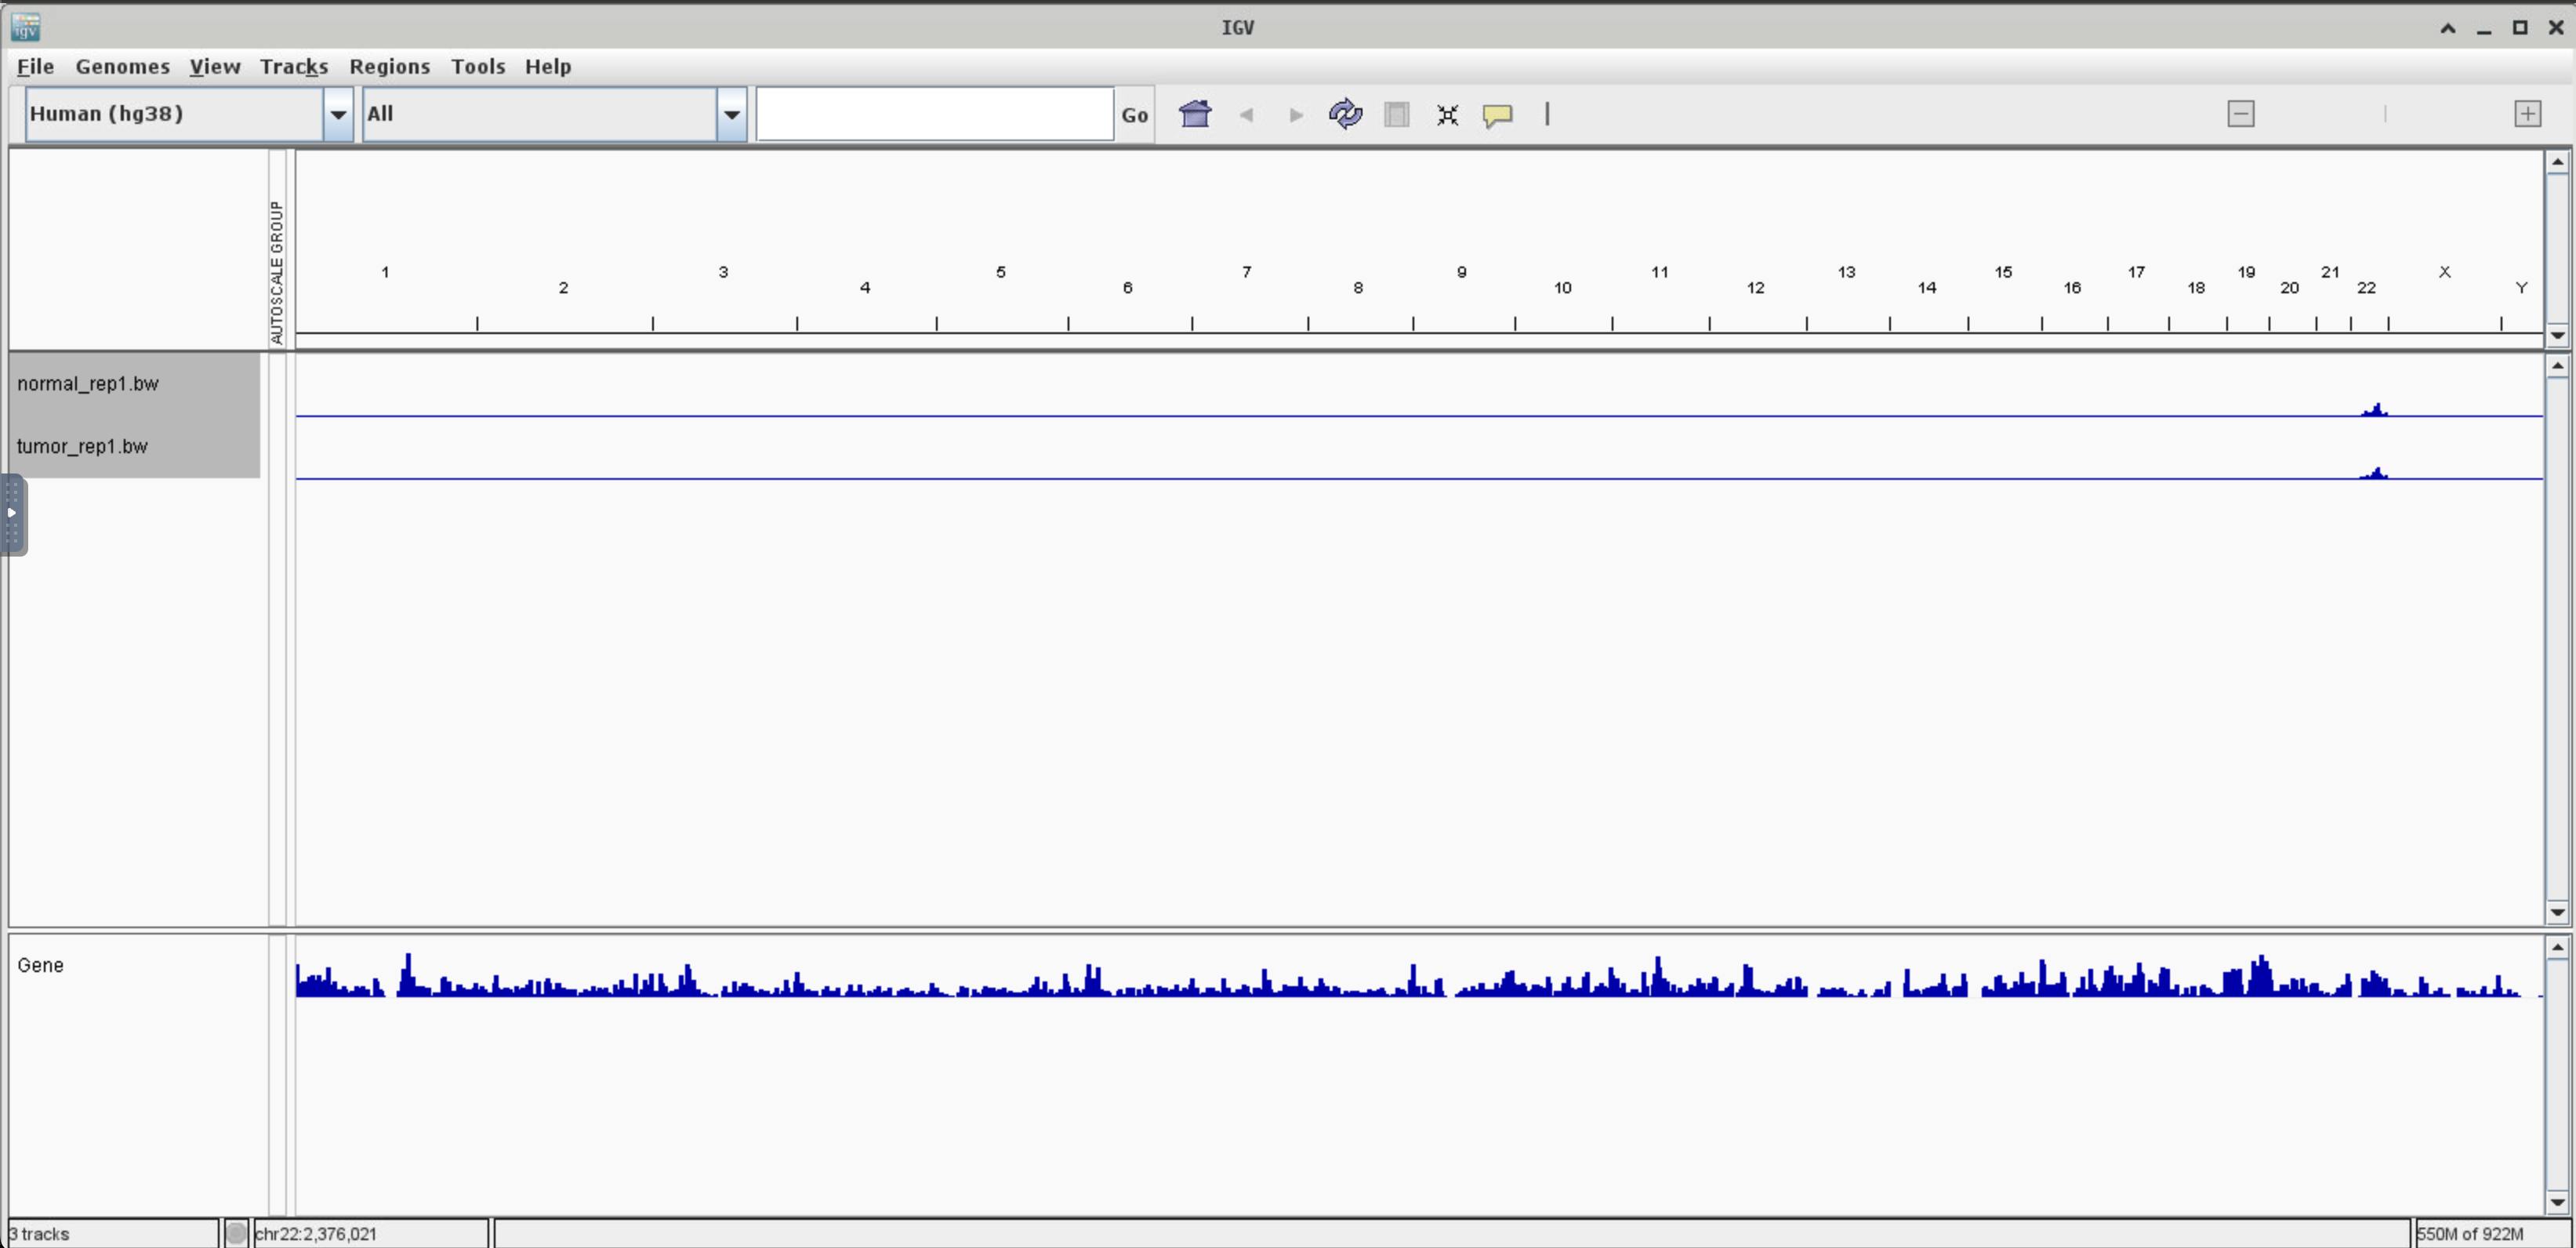Open the chromosome selector dropdown showing All
Screen dimensions: 2576x1248
tap(732, 114)
